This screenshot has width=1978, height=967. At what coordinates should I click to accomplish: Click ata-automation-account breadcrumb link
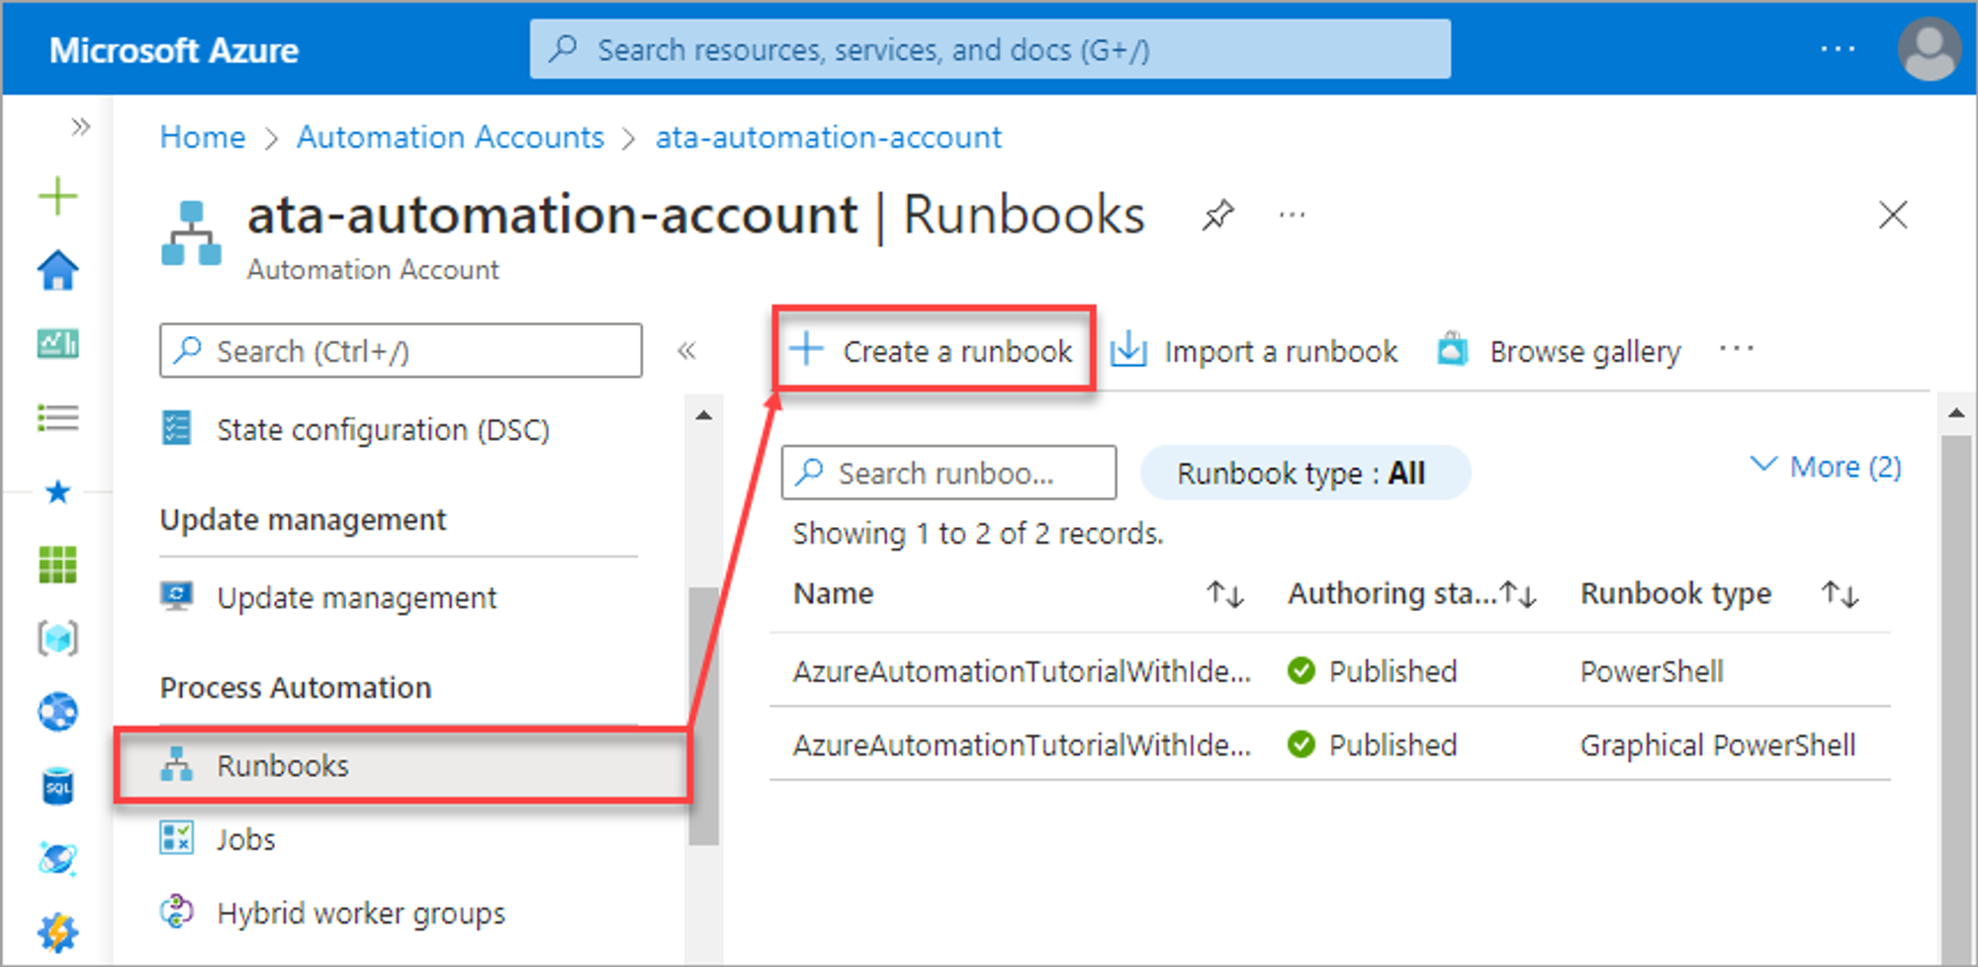[829, 137]
